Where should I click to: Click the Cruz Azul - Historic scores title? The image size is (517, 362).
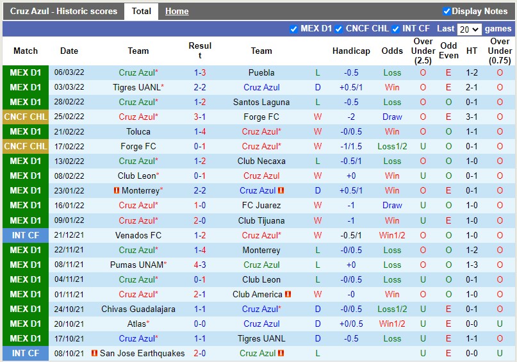(63, 11)
